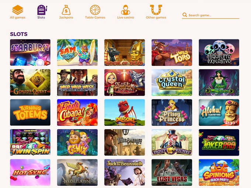
Task: Open the Crystal Queen slot
Action: click(x=172, y=82)
